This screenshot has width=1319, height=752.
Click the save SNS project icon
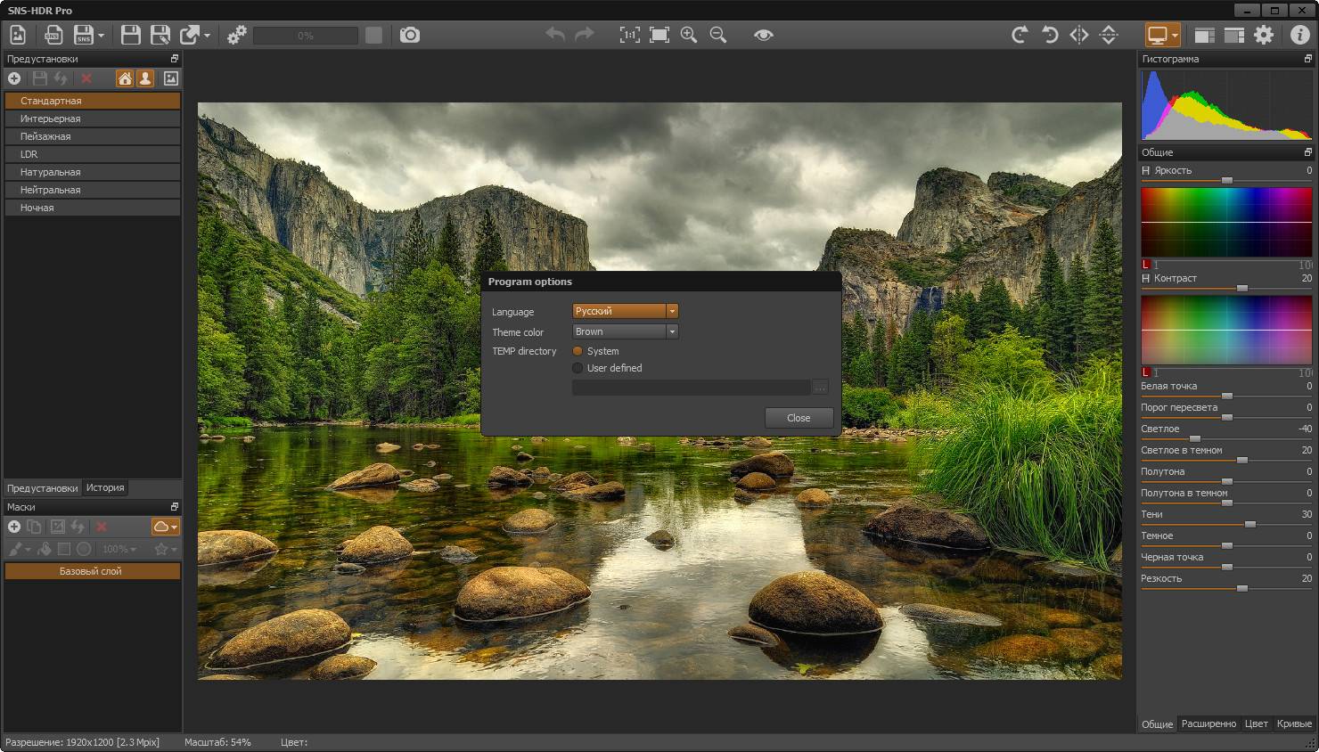[x=84, y=35]
